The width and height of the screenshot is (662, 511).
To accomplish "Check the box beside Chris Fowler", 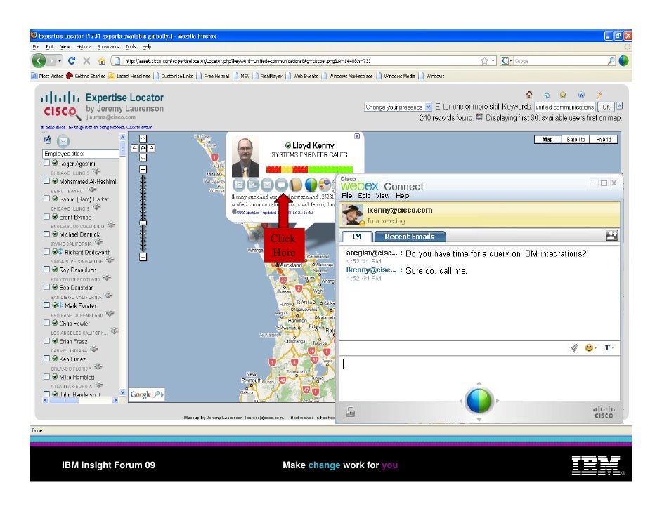I will point(47,323).
